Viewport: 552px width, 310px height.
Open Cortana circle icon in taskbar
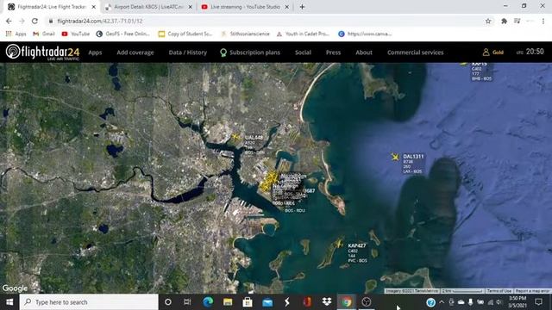168,302
